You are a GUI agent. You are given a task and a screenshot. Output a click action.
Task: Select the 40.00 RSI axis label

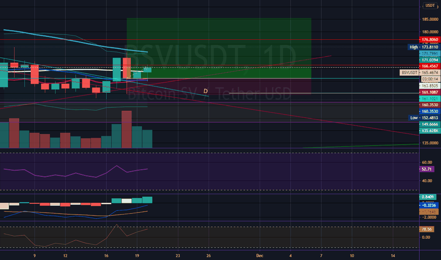[427, 181]
